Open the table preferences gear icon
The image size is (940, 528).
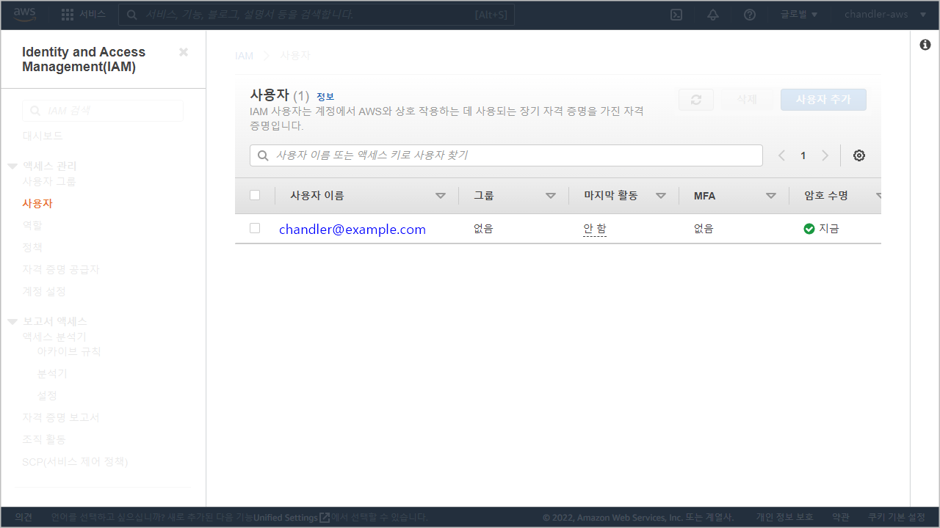tap(859, 155)
